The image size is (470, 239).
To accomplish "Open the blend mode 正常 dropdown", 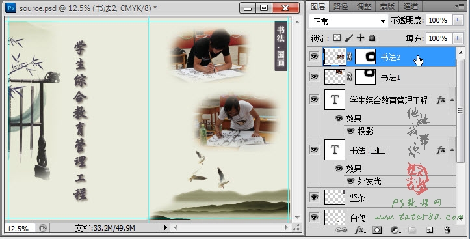I will tap(348, 21).
